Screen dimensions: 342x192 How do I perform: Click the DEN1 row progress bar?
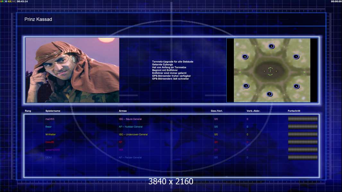303,157
